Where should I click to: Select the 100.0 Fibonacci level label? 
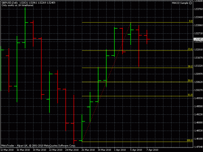(x=190, y=140)
